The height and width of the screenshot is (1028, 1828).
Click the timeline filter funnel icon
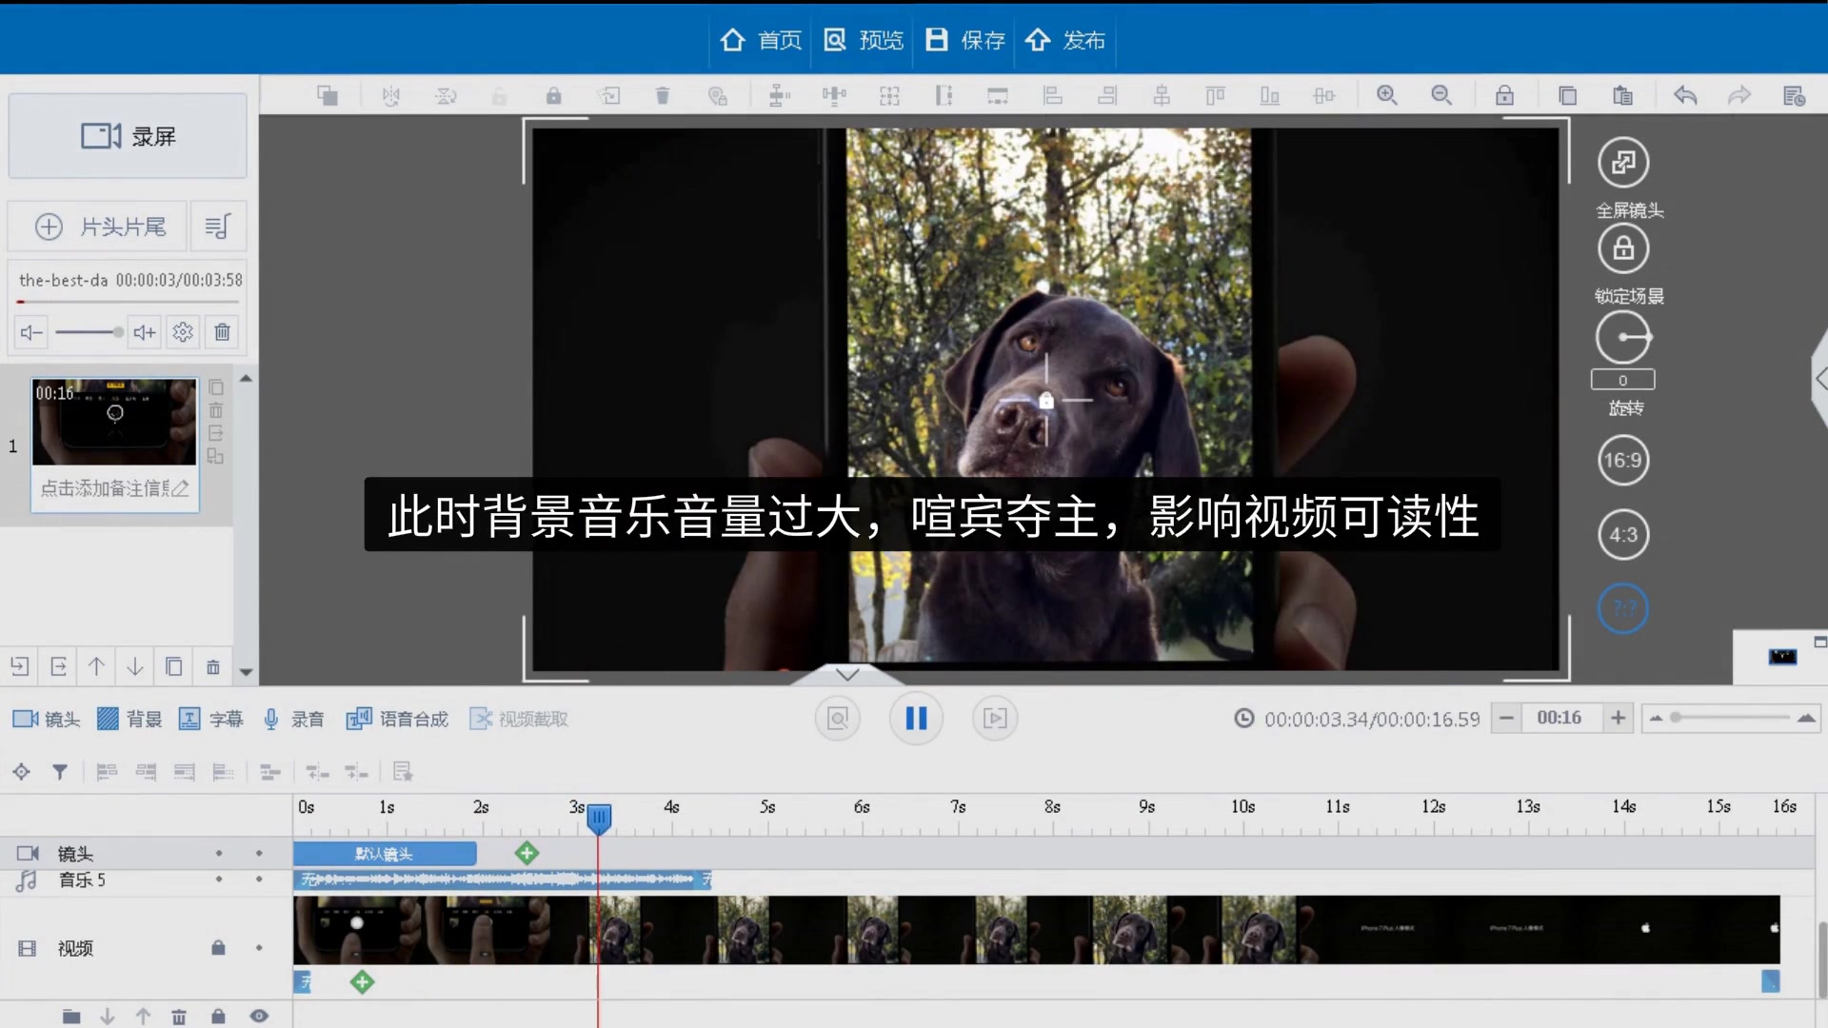pos(60,772)
